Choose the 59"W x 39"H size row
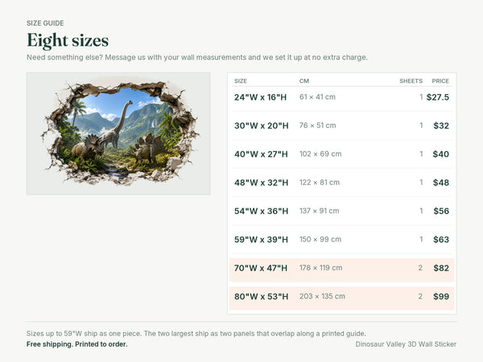This screenshot has height=362, width=483. click(342, 240)
